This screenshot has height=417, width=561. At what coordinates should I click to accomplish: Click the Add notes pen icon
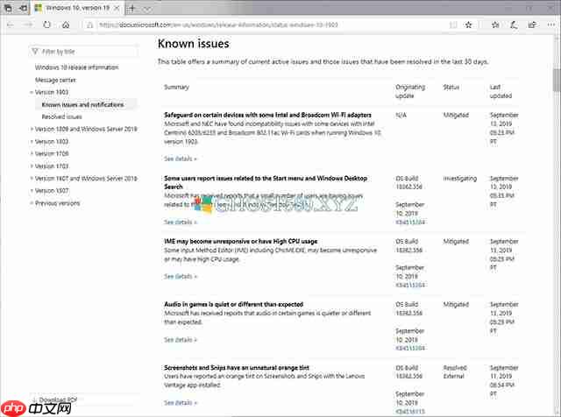tap(514, 25)
